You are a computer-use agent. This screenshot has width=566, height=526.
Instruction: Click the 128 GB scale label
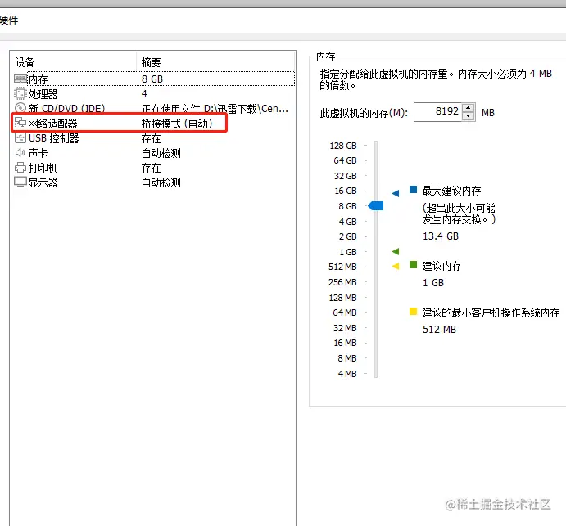(343, 146)
